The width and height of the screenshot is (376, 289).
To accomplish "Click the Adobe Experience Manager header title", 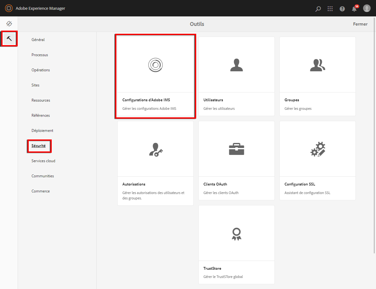I will 40,8.
